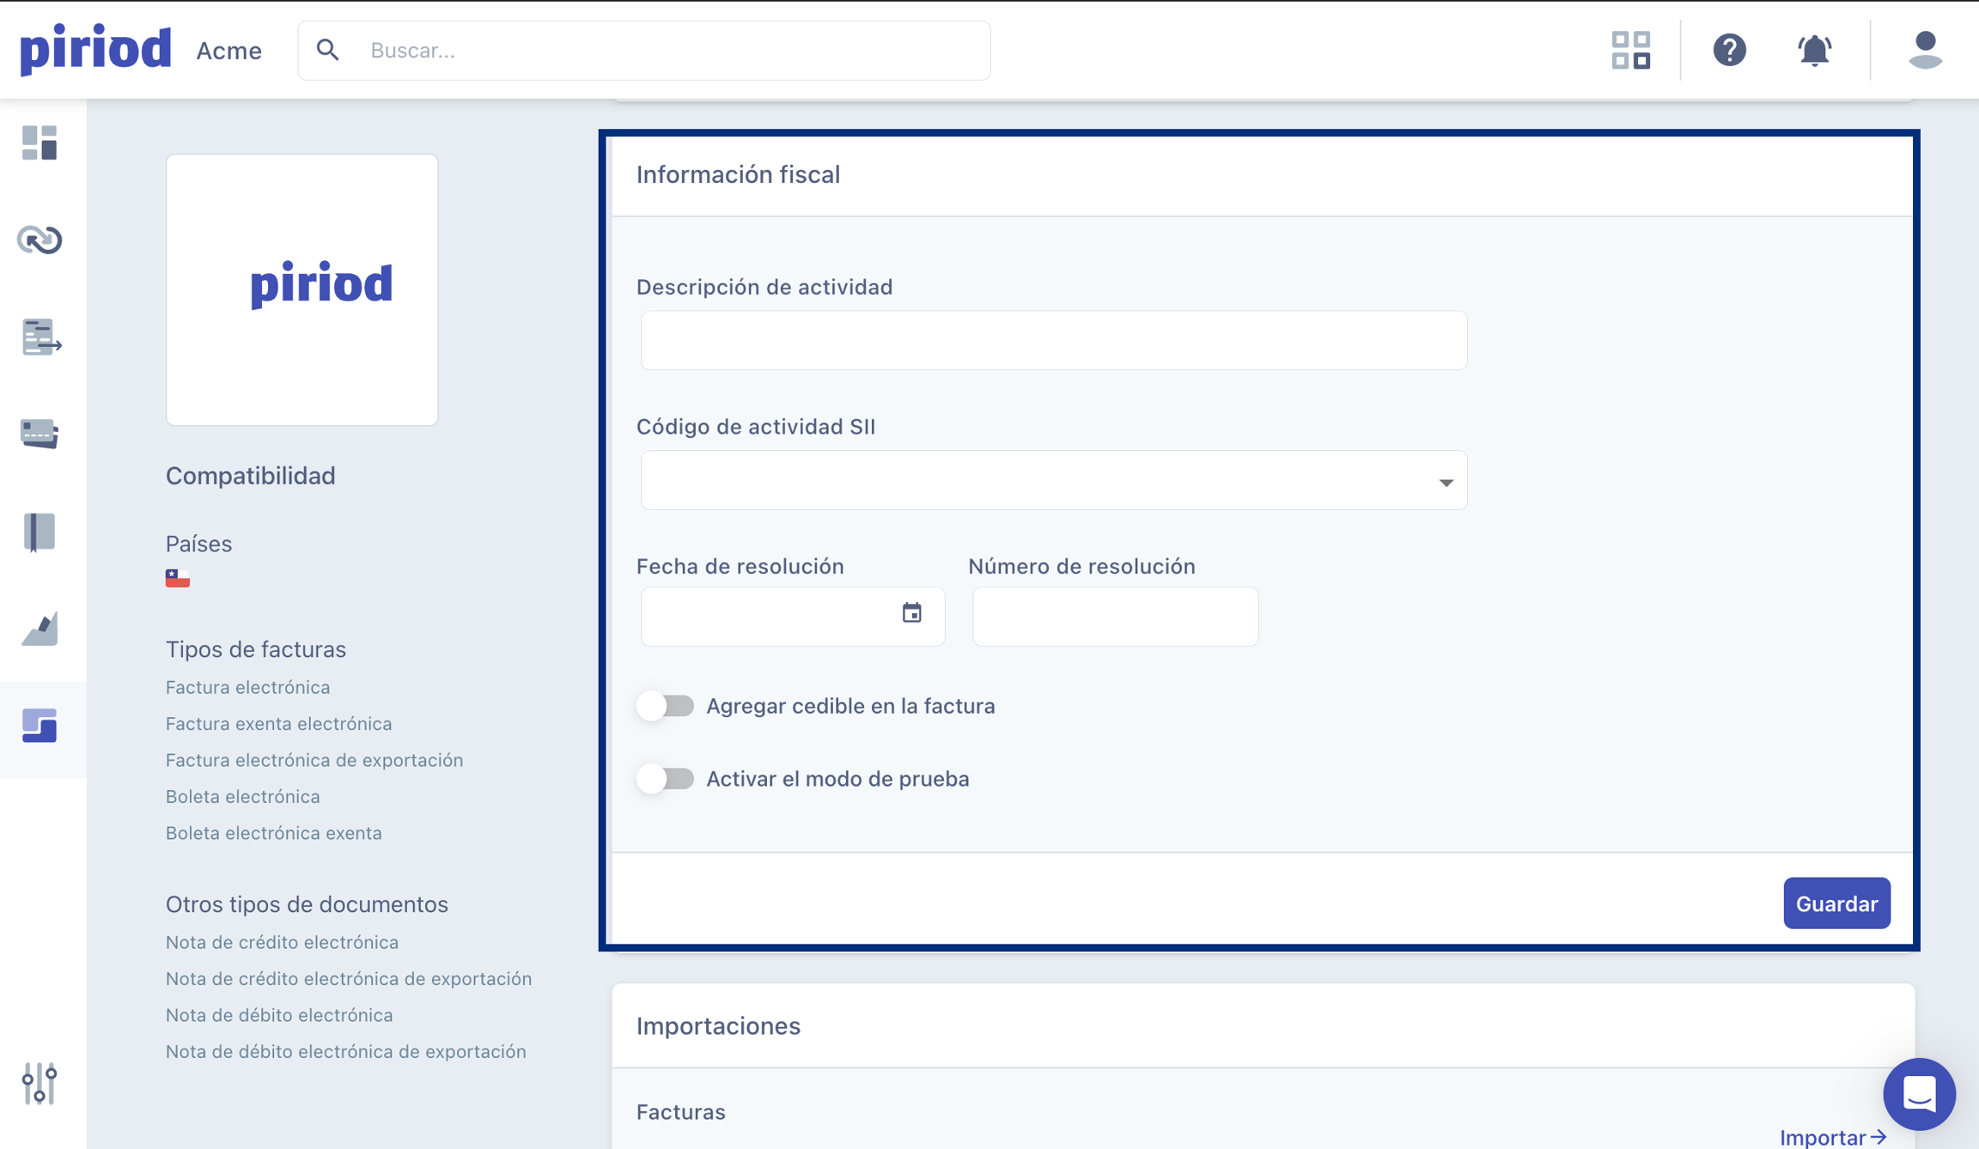Open the user profile menu

tap(1925, 51)
